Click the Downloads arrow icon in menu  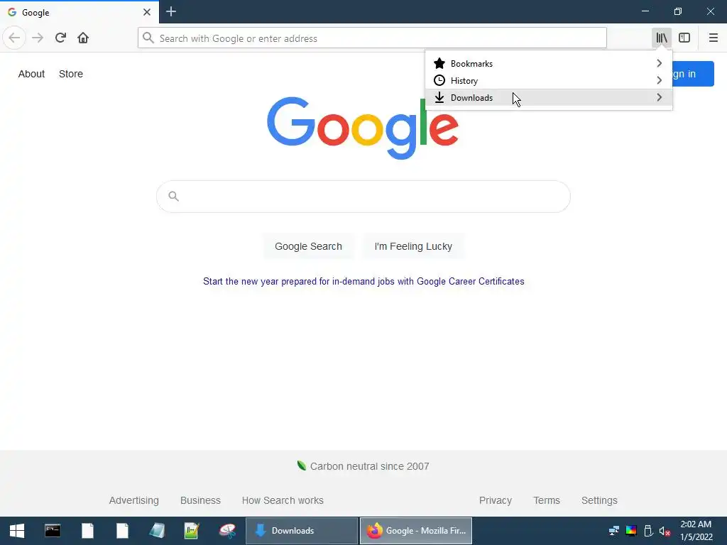coord(439,97)
